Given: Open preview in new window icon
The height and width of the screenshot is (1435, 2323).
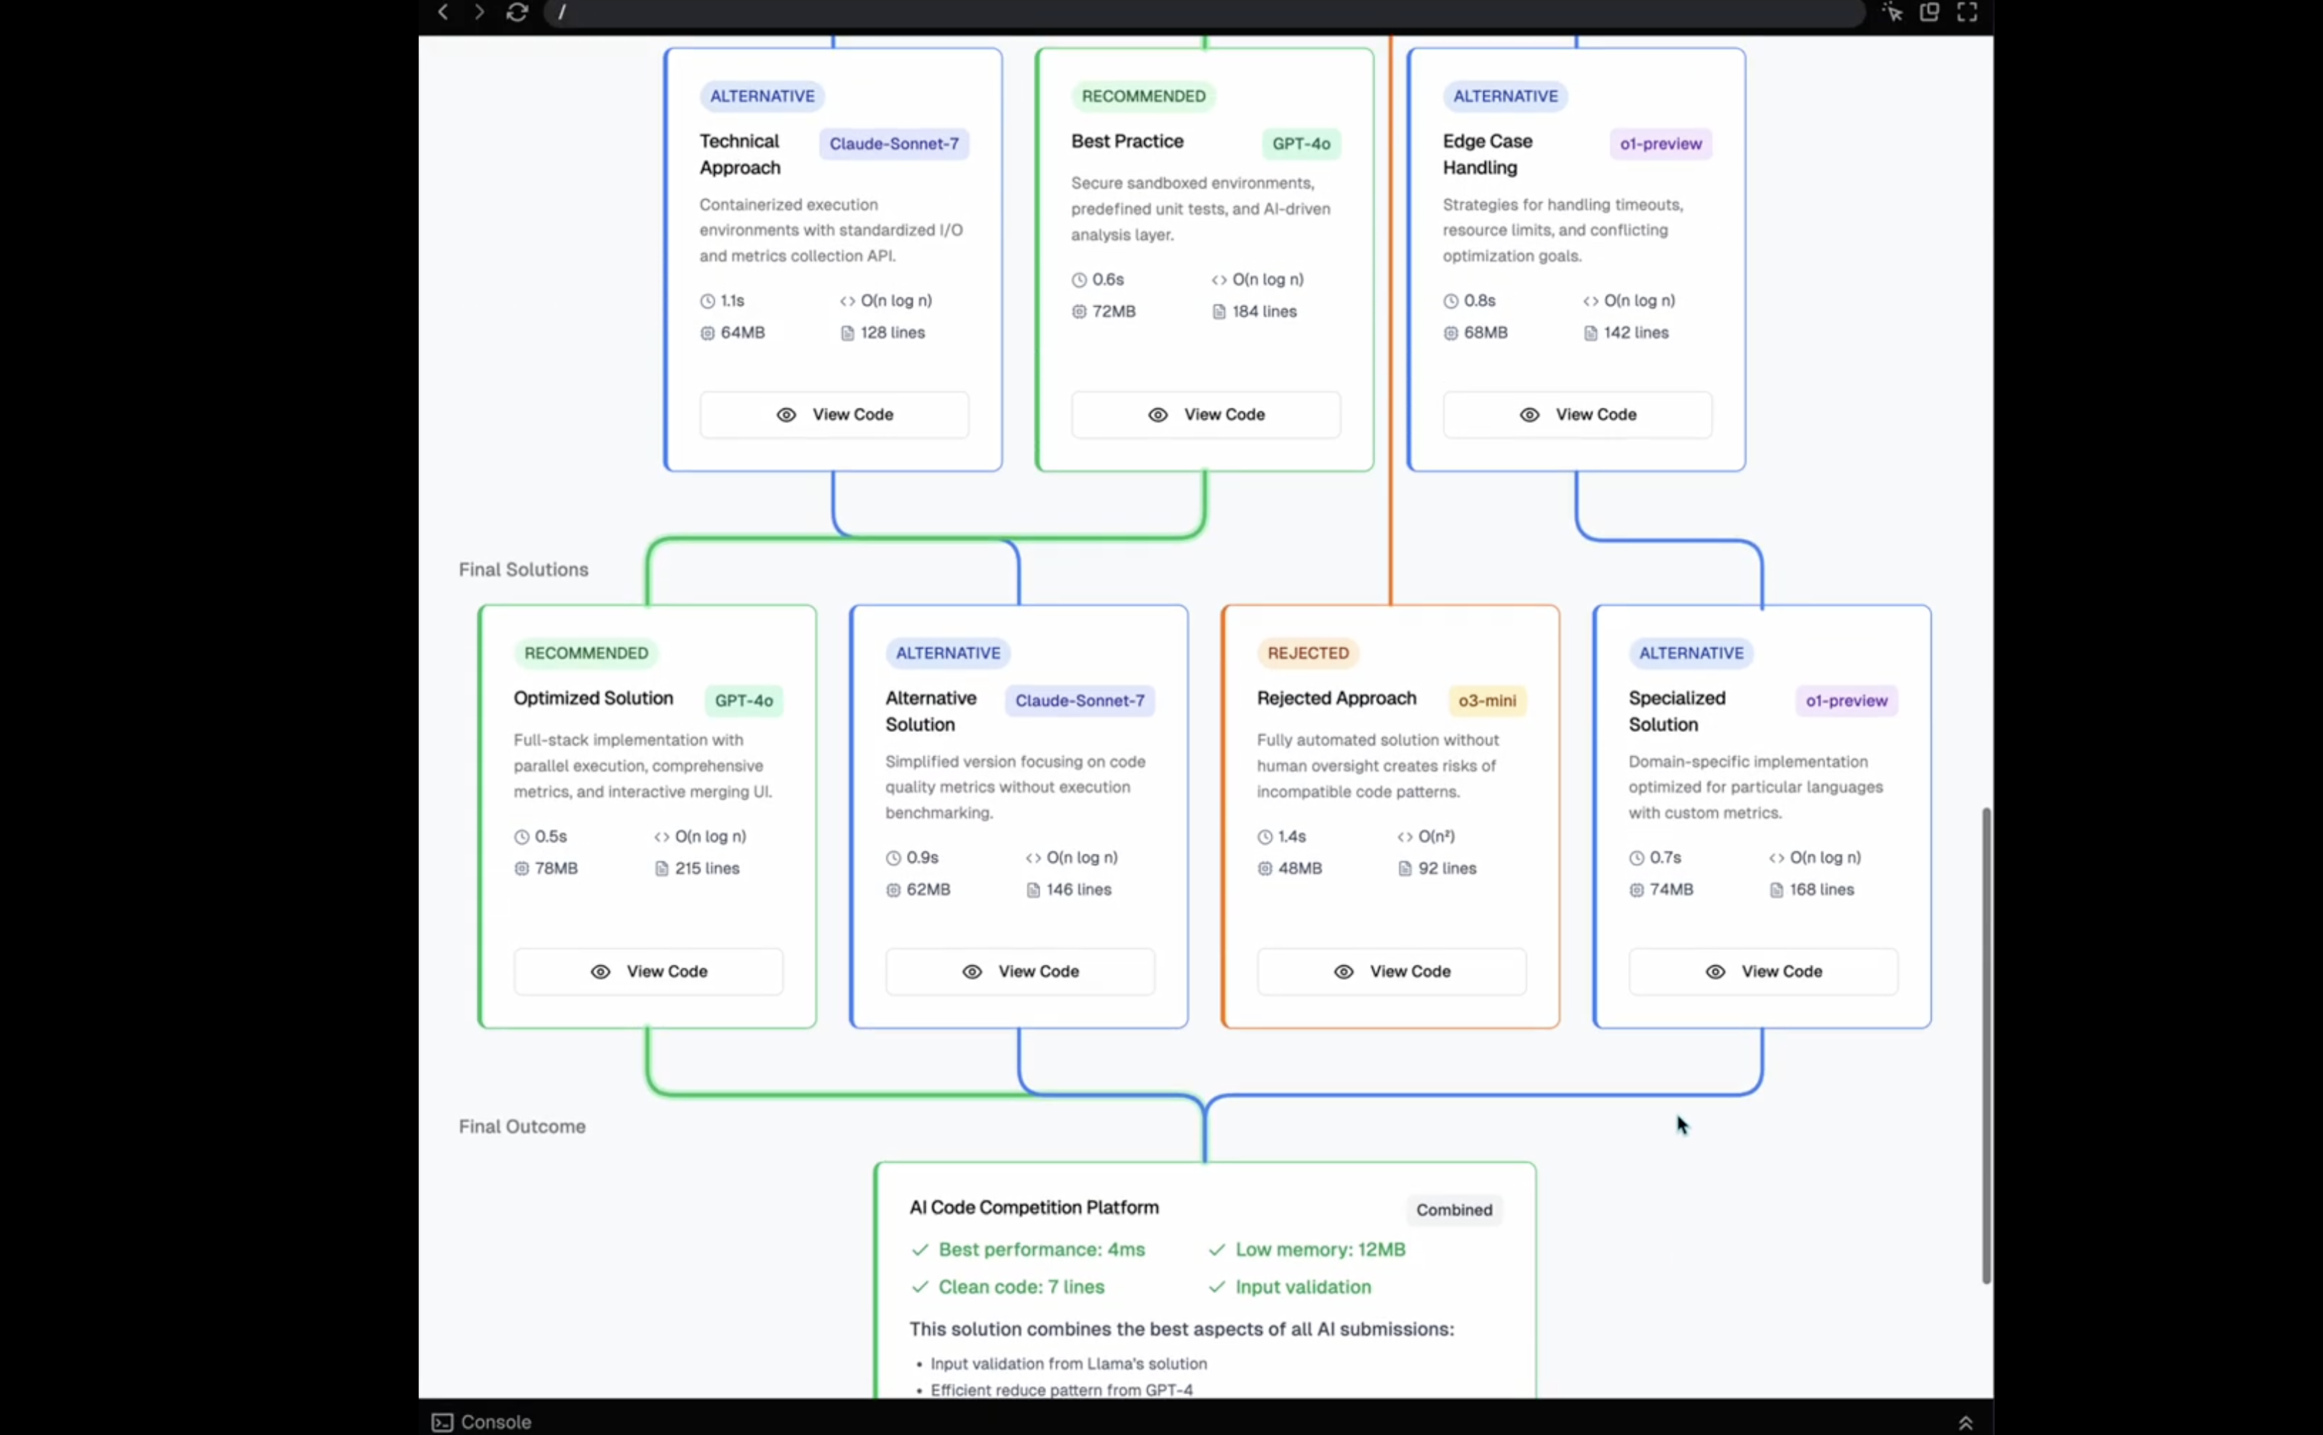Looking at the screenshot, I should click(1929, 12).
